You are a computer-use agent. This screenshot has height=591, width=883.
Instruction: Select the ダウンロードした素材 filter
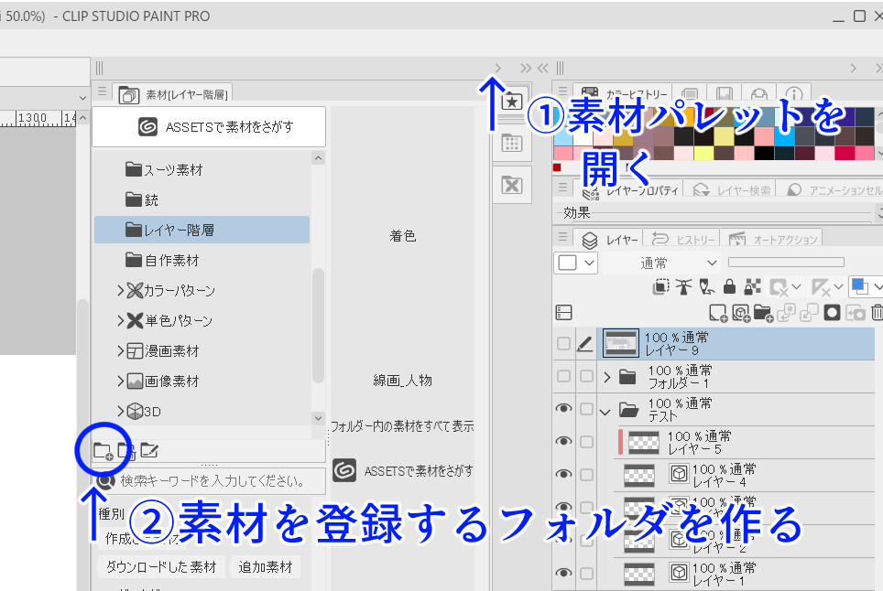(161, 567)
